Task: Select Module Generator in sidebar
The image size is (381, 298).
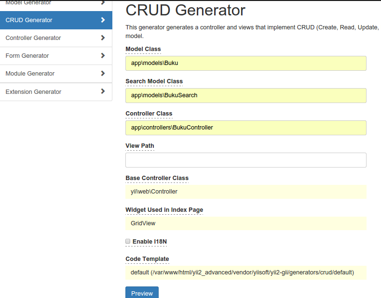Action: (x=56, y=74)
